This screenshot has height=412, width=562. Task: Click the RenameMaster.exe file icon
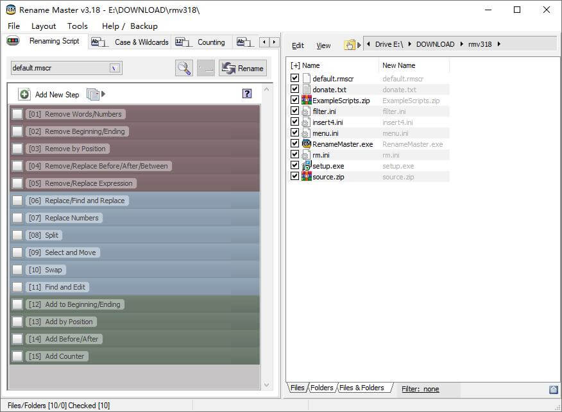[306, 144]
